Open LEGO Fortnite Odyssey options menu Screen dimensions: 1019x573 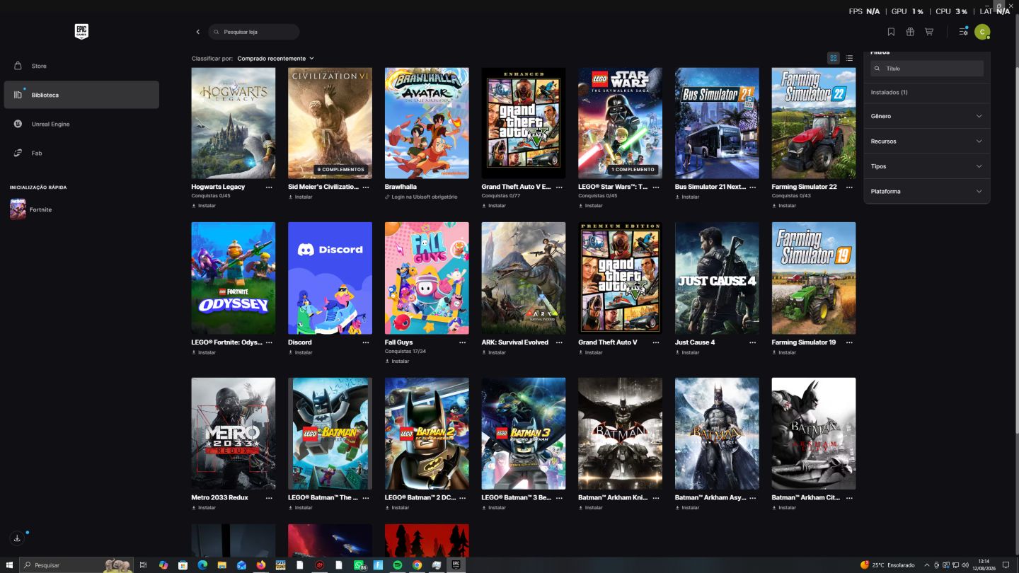tap(269, 342)
